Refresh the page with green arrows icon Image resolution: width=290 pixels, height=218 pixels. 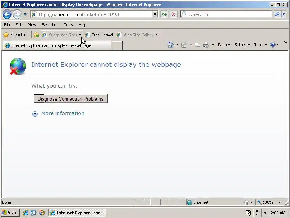click(x=164, y=14)
